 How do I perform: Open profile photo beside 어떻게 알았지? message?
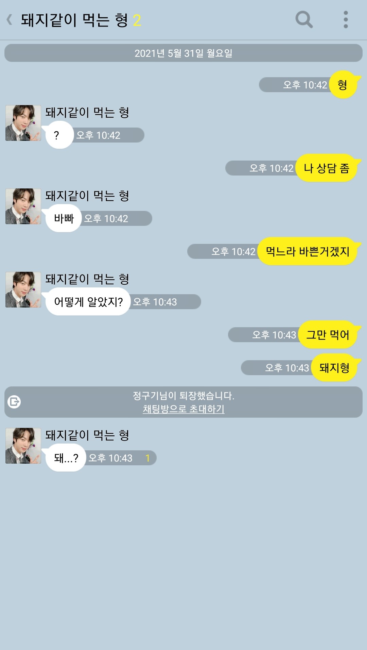click(x=23, y=289)
